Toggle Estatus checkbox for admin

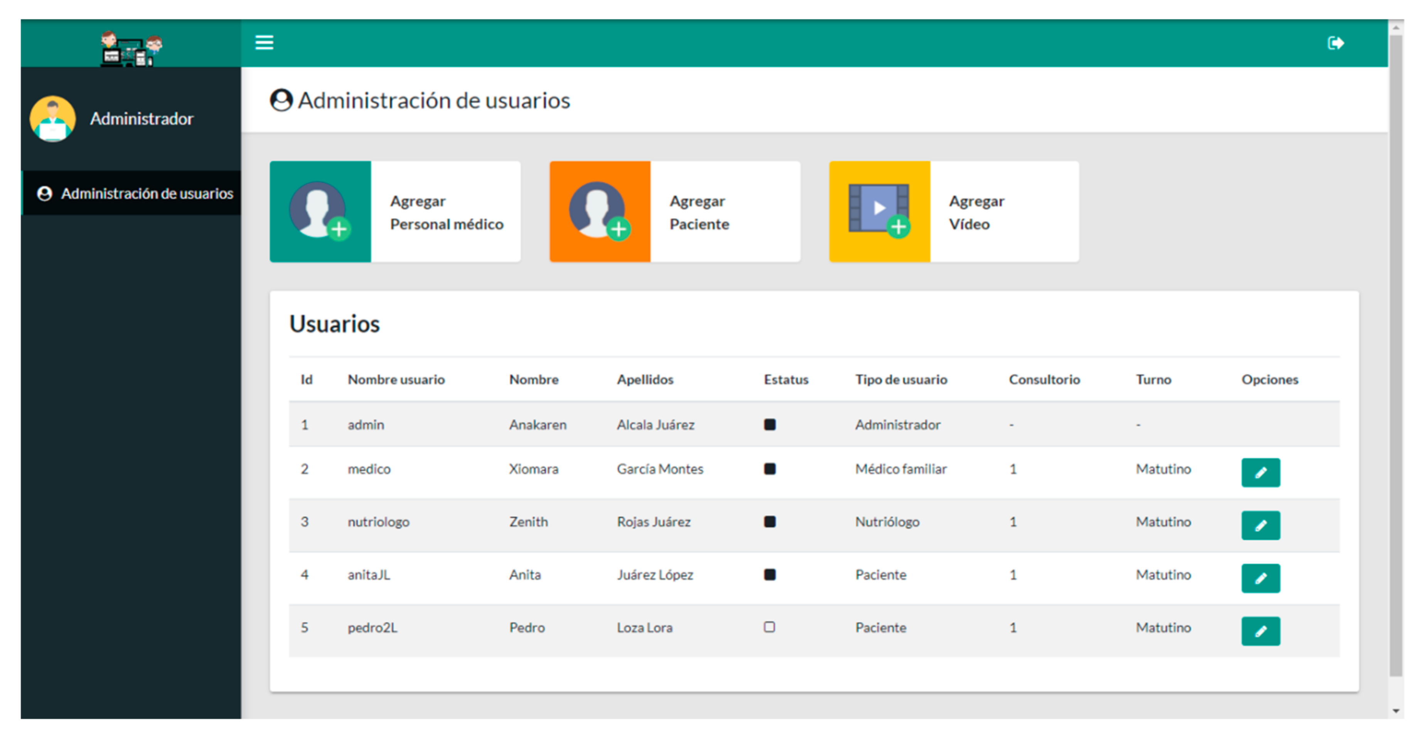tap(769, 425)
